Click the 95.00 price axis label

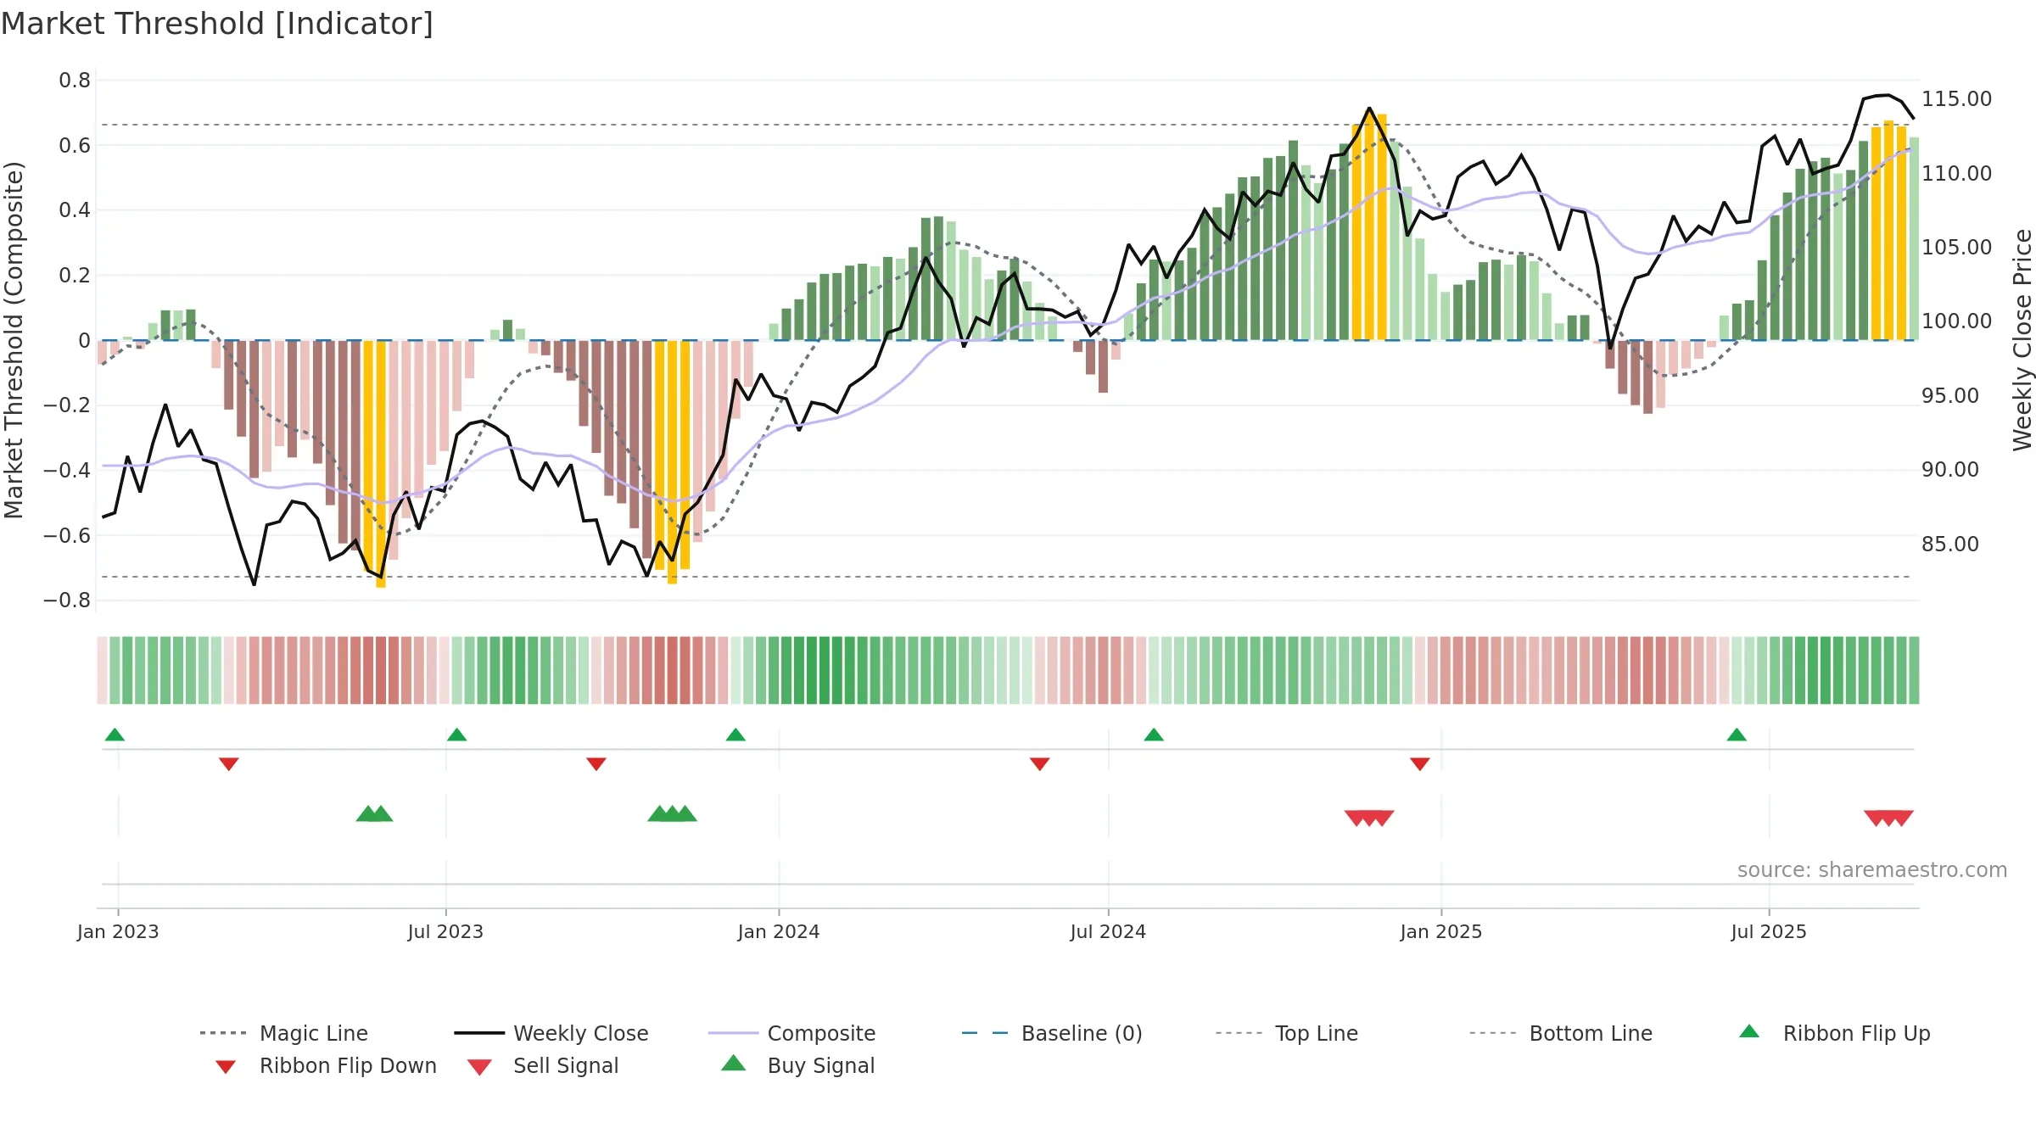pyautogui.click(x=1949, y=396)
